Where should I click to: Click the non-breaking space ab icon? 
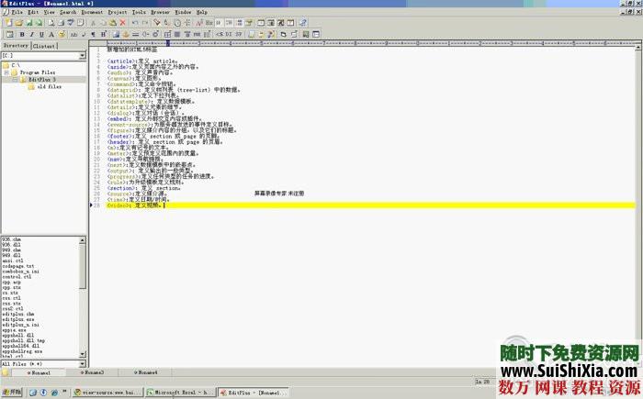tap(73, 35)
